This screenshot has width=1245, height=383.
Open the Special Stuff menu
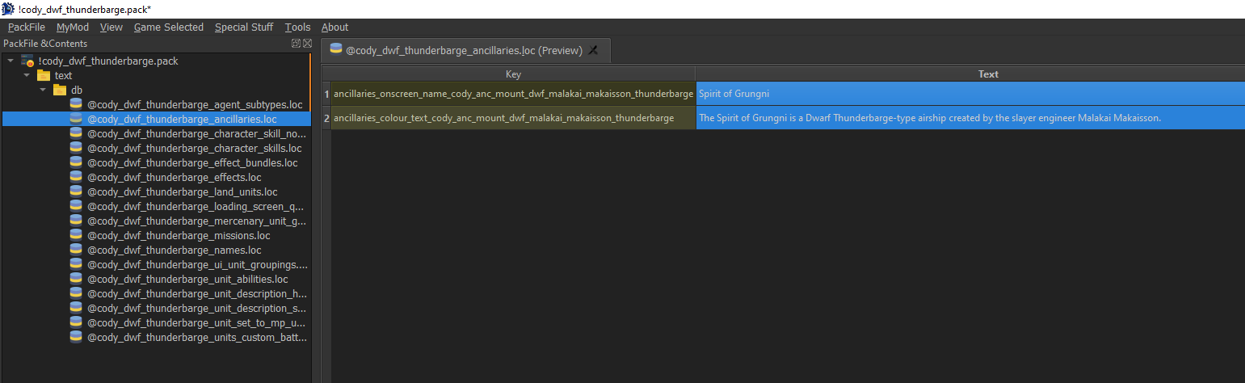(x=244, y=27)
